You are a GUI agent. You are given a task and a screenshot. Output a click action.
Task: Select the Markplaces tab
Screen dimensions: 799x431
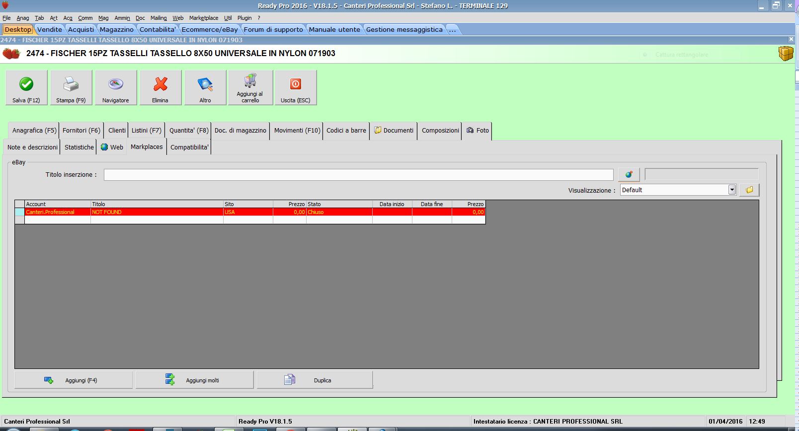tap(147, 147)
